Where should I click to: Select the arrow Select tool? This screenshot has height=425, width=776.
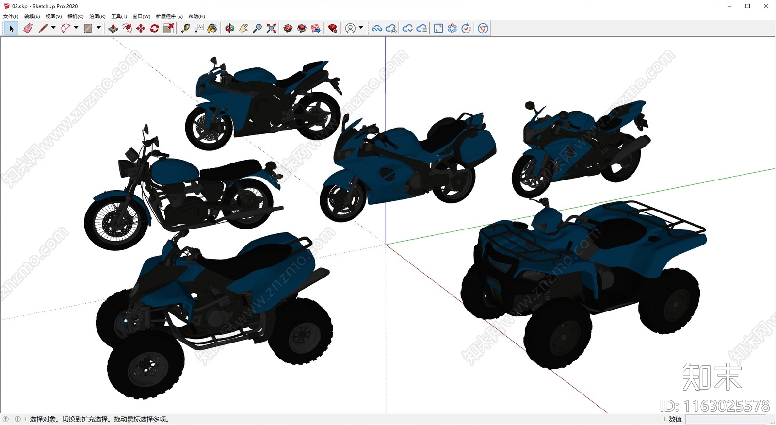pyautogui.click(x=12, y=29)
